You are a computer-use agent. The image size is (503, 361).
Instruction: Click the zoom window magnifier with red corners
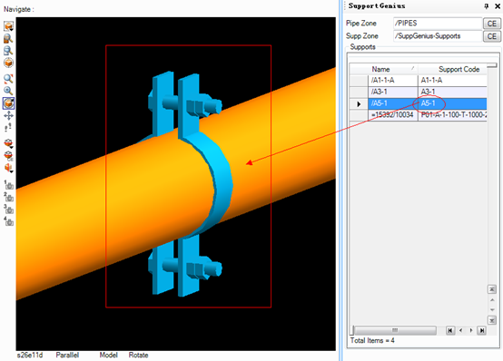pyautogui.click(x=8, y=79)
